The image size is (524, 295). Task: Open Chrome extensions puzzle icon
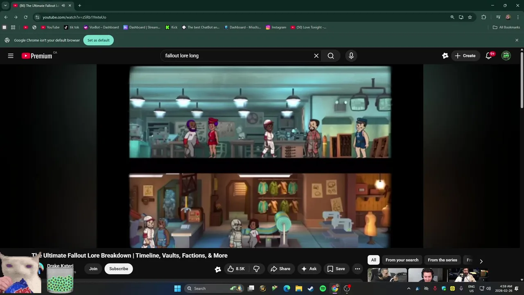pyautogui.click(x=484, y=17)
